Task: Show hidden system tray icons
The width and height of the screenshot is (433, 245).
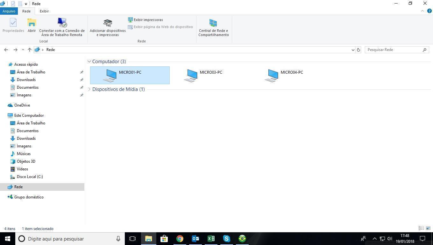Action: 374,239
